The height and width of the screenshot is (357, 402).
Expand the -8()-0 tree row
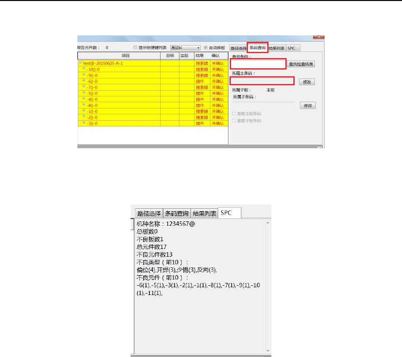(x=84, y=105)
